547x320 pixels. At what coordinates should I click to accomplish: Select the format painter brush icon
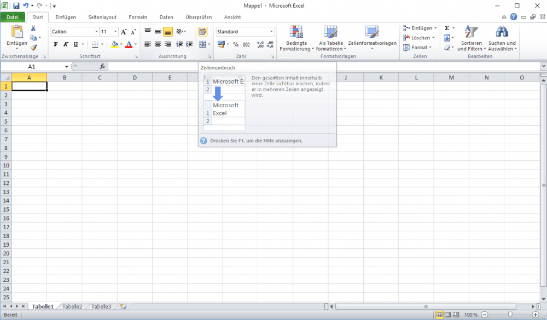(x=33, y=47)
